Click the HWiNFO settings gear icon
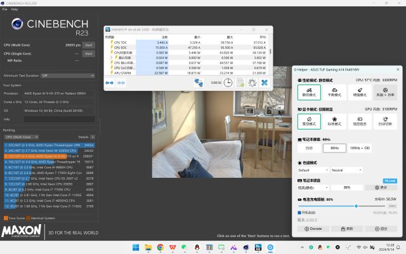Viewport: 406px width, 254px height. click(252, 83)
